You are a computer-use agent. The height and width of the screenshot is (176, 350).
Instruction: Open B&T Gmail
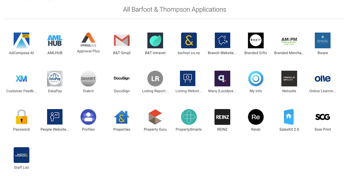[x=122, y=40]
